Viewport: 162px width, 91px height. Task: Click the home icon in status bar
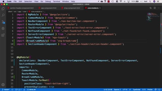(24, 89)
